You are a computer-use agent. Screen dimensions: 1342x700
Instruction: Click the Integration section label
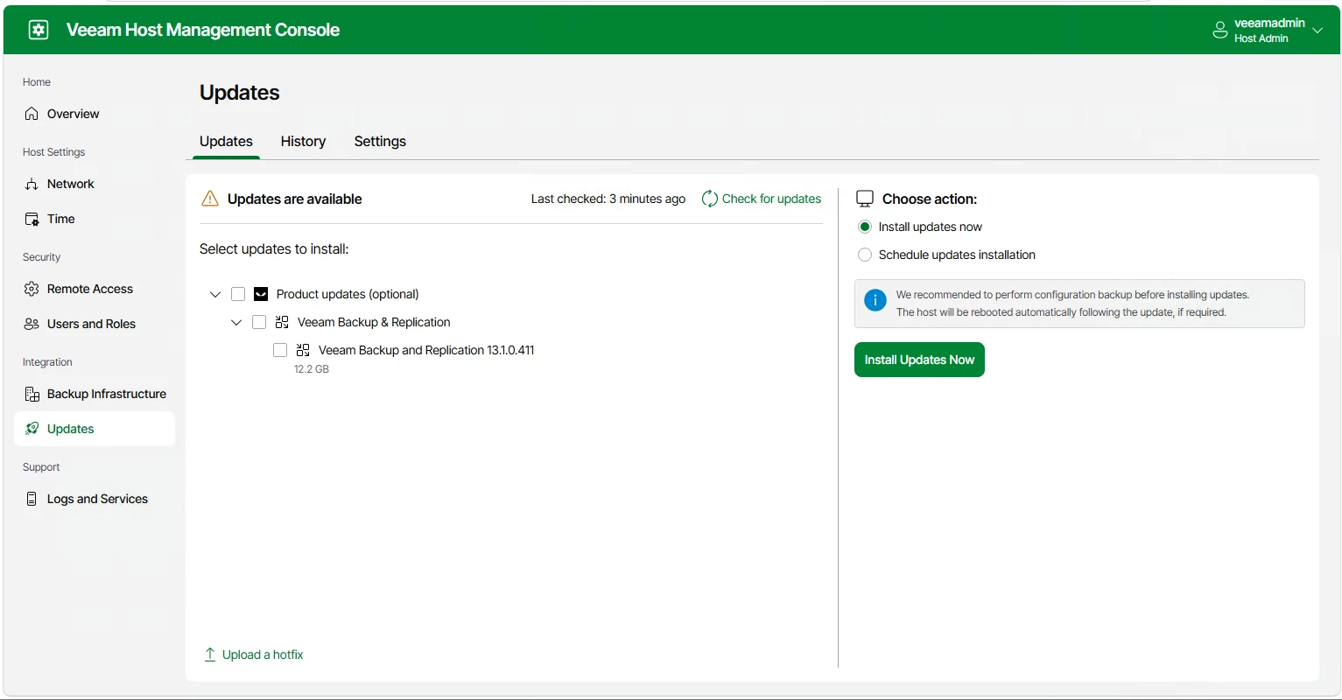[47, 362]
